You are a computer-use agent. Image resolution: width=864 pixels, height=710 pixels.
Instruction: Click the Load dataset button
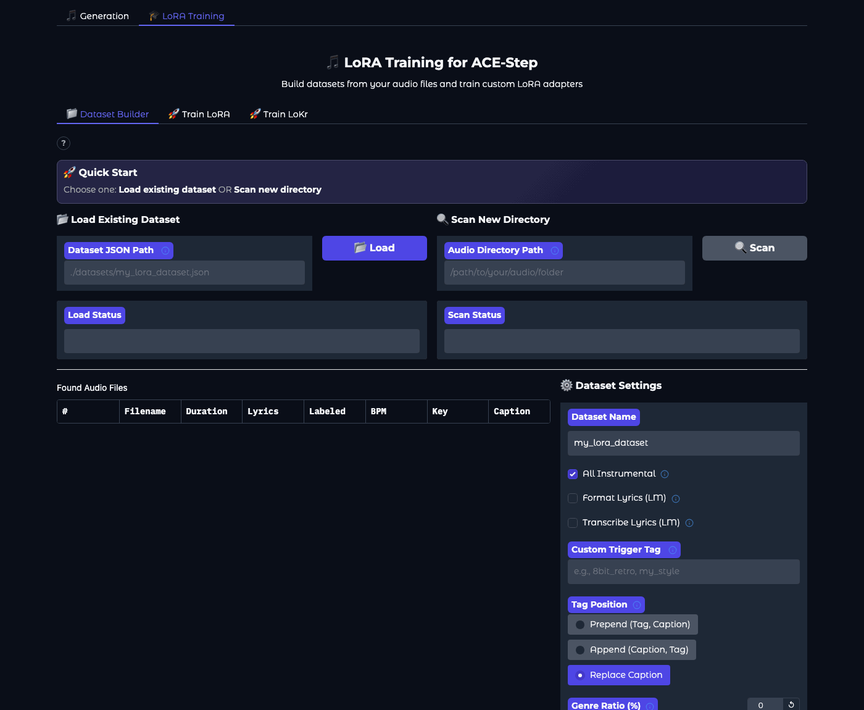pos(375,248)
